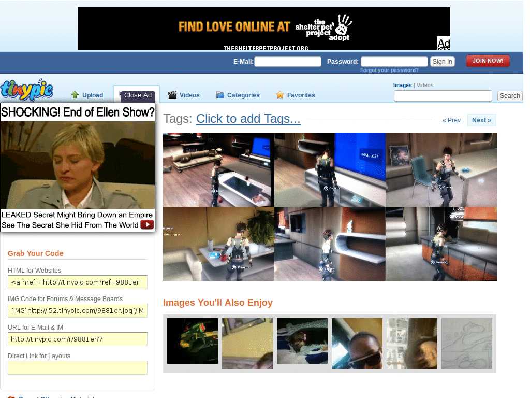Select the URL for E-Mail & IM field
This screenshot has width=530, height=398.
pos(78,339)
